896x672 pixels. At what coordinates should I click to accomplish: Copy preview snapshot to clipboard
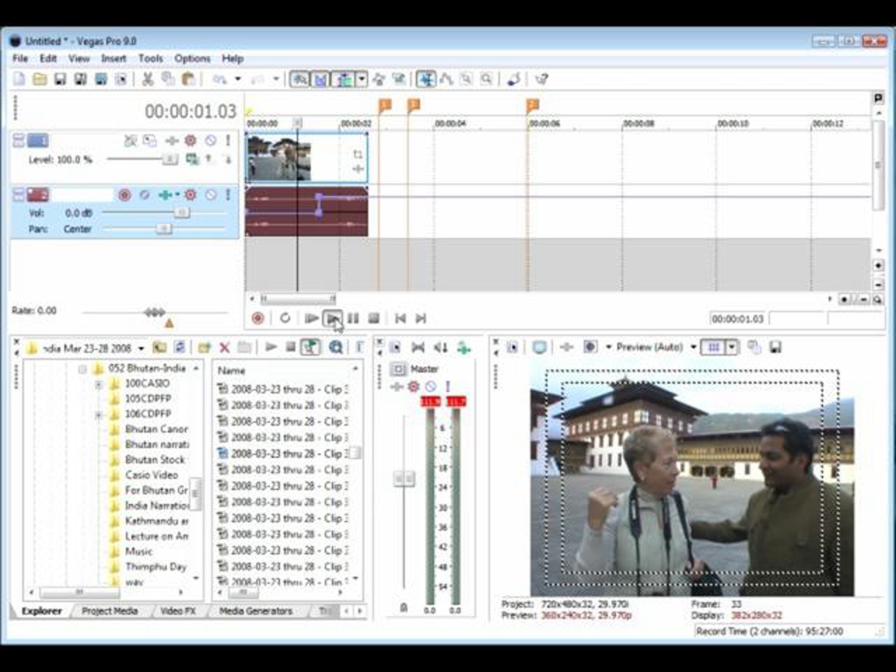click(x=754, y=347)
